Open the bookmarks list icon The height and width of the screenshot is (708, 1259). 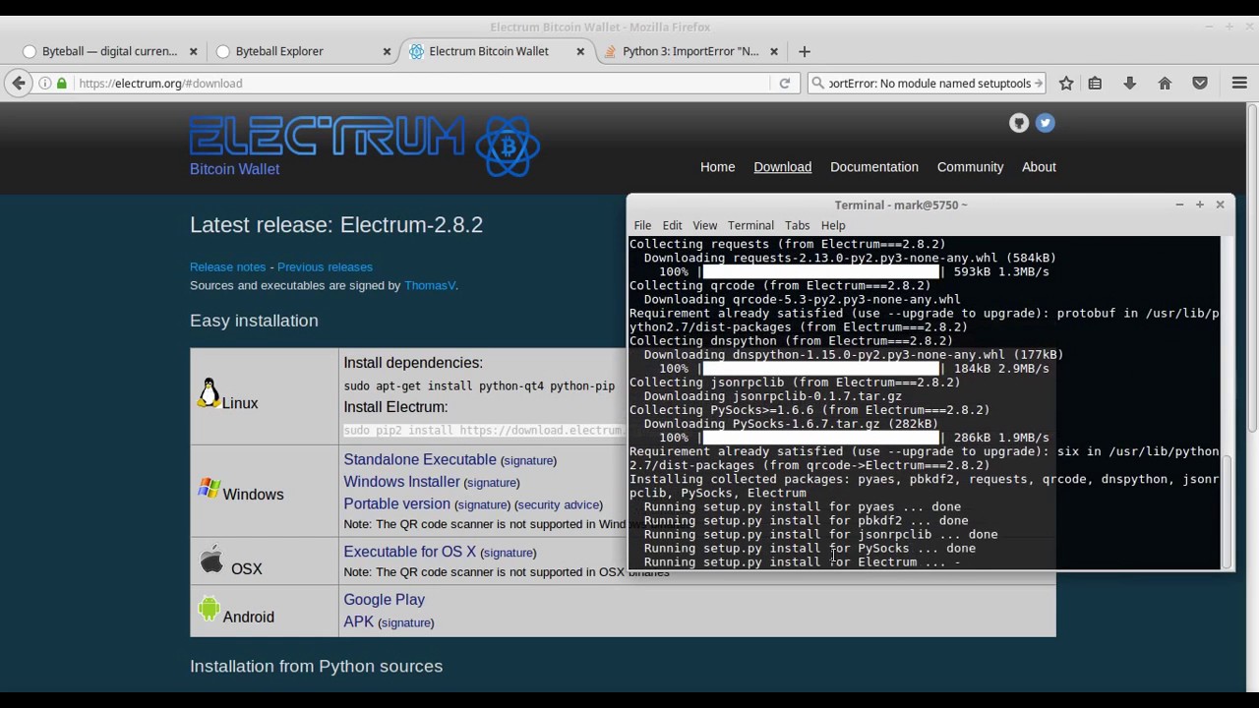click(1095, 84)
